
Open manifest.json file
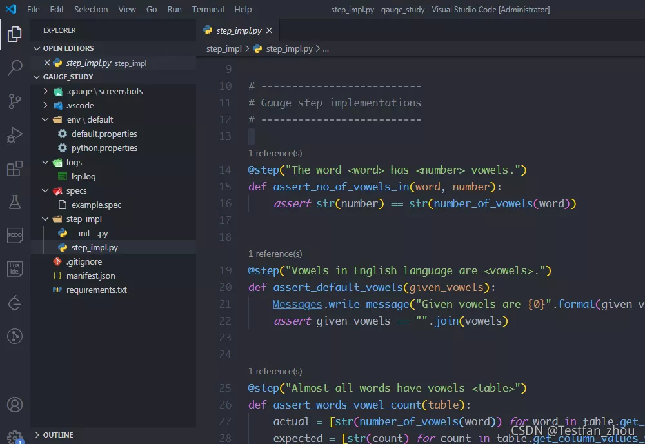90,276
